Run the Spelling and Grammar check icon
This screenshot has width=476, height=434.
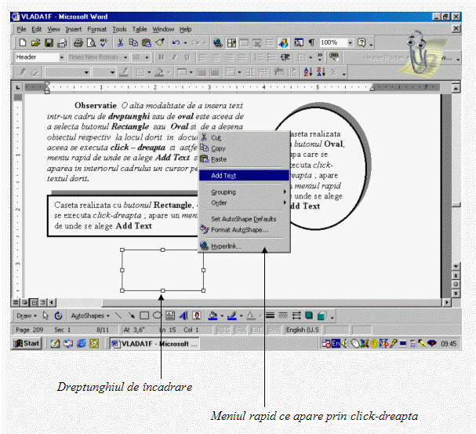(x=104, y=43)
